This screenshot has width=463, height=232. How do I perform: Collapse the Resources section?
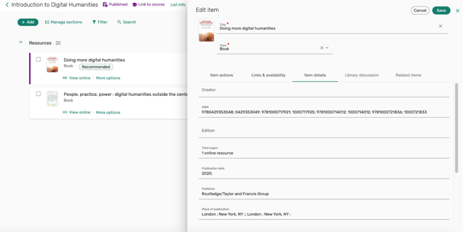21,43
